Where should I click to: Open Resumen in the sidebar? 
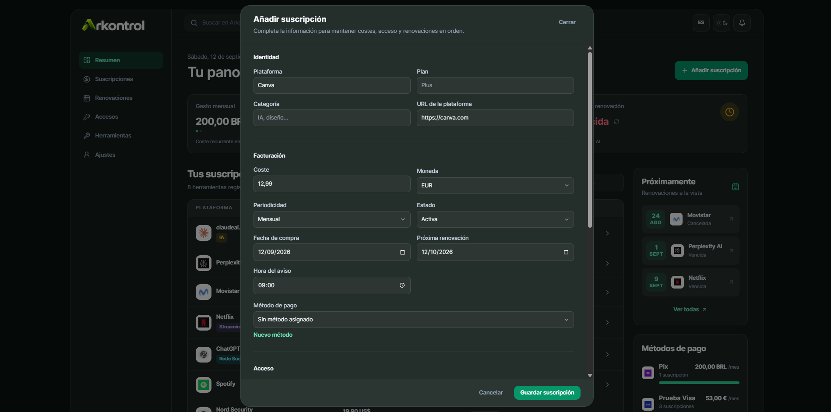[121, 60]
